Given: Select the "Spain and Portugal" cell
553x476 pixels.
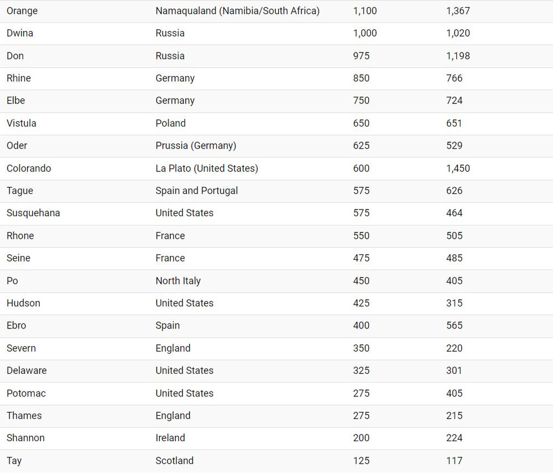Looking at the screenshot, I should [196, 191].
